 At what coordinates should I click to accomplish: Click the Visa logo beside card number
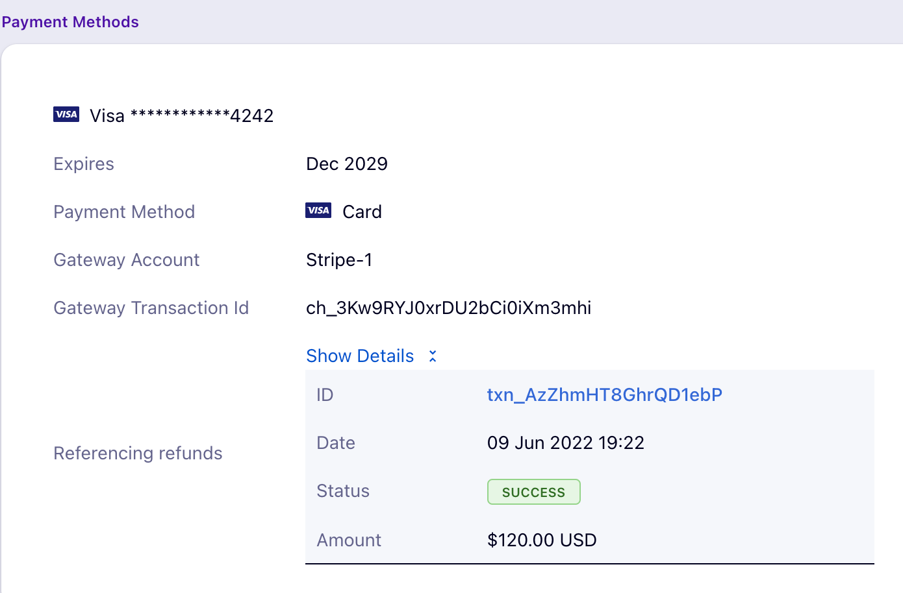66,115
